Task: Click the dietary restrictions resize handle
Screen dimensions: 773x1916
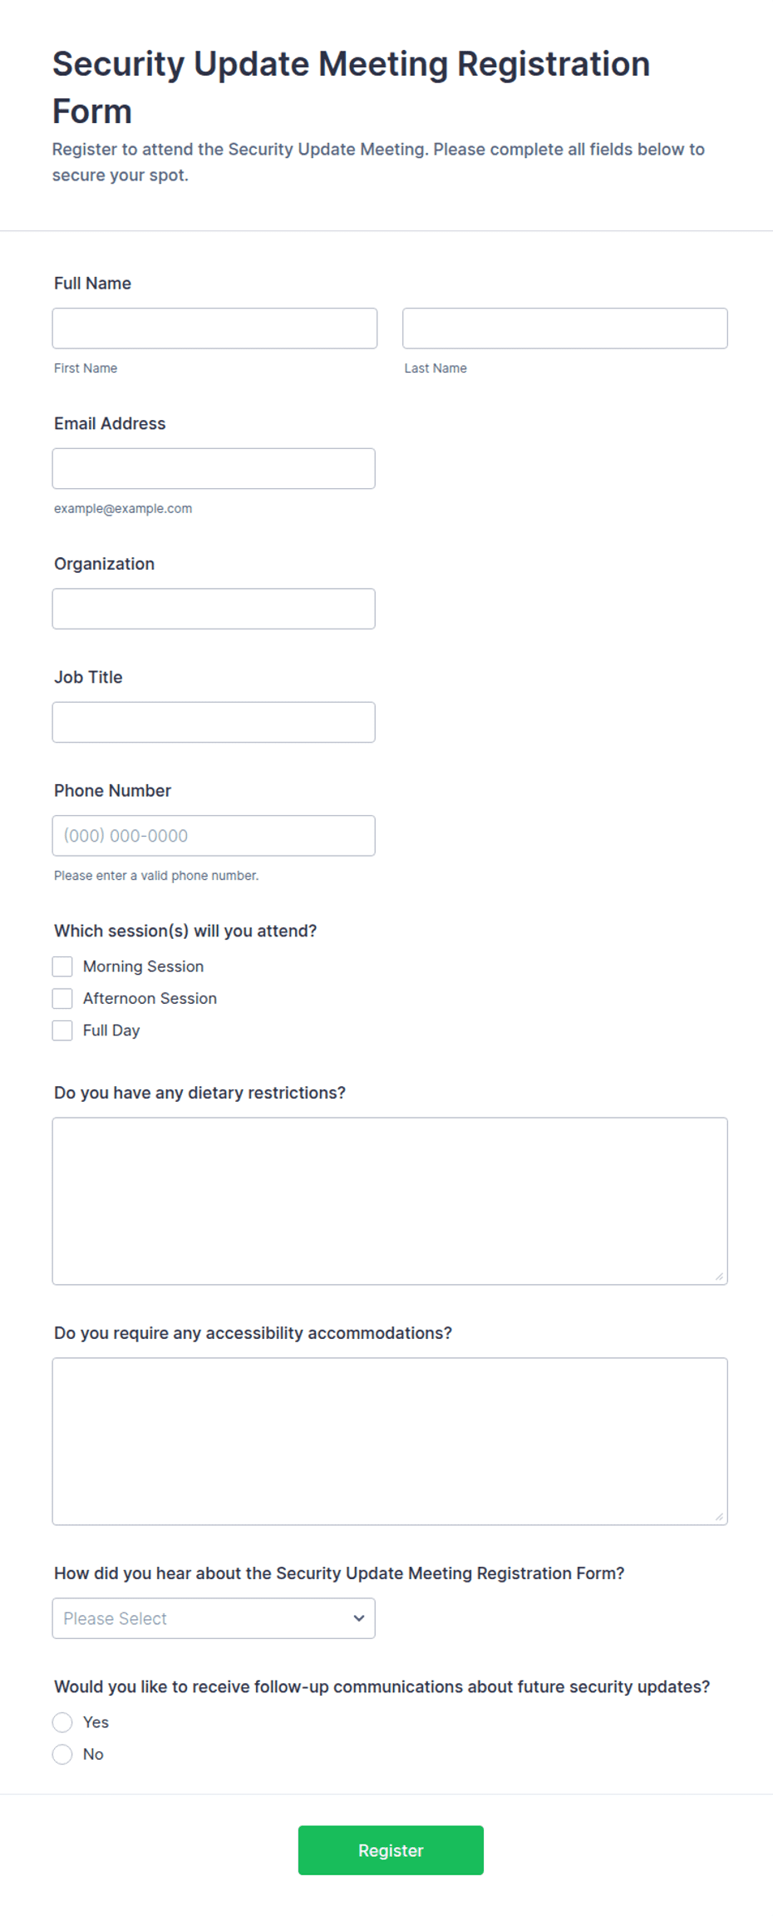Action: pyautogui.click(x=719, y=1277)
